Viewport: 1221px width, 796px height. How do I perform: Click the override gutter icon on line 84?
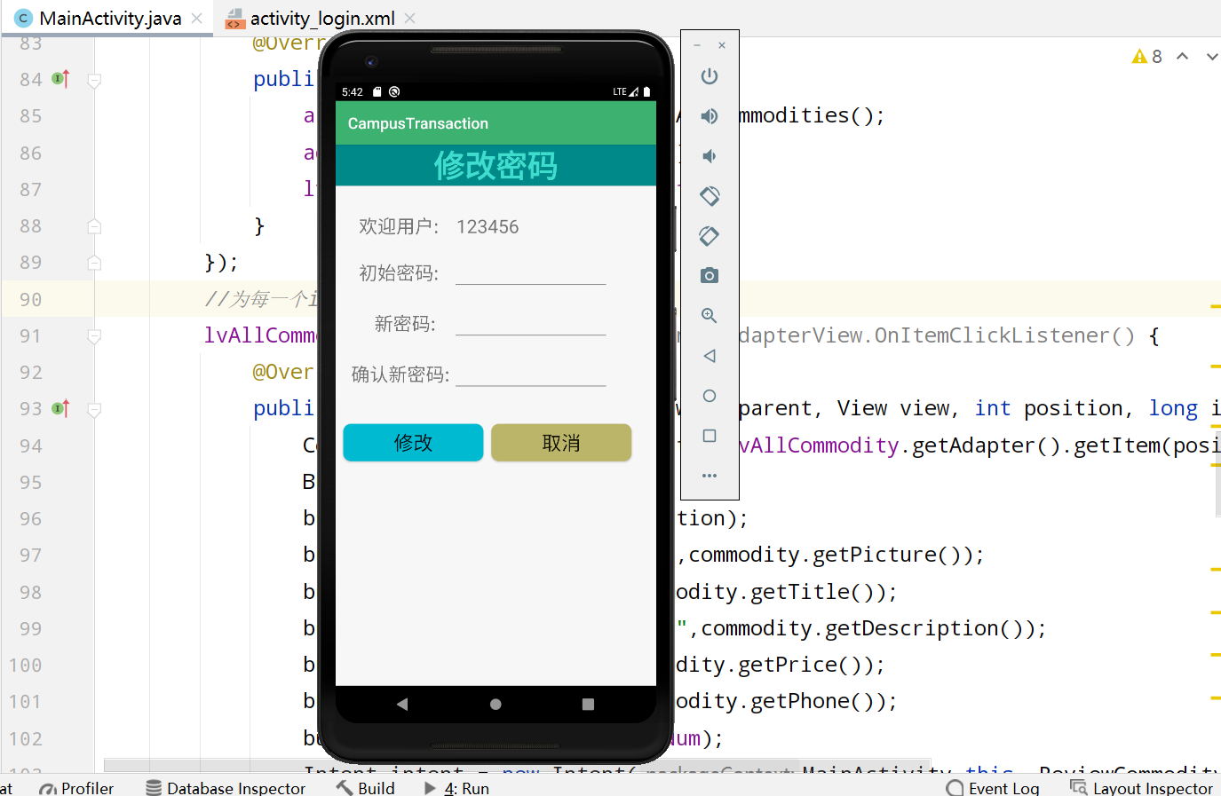click(60, 79)
